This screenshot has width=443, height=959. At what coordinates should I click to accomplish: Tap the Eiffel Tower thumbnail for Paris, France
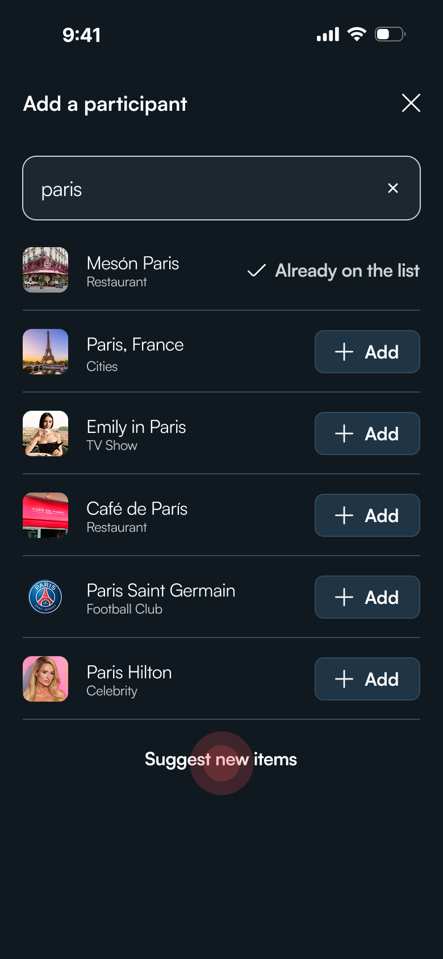pyautogui.click(x=45, y=352)
